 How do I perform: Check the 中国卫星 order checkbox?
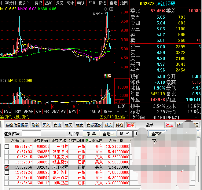[7, 183]
